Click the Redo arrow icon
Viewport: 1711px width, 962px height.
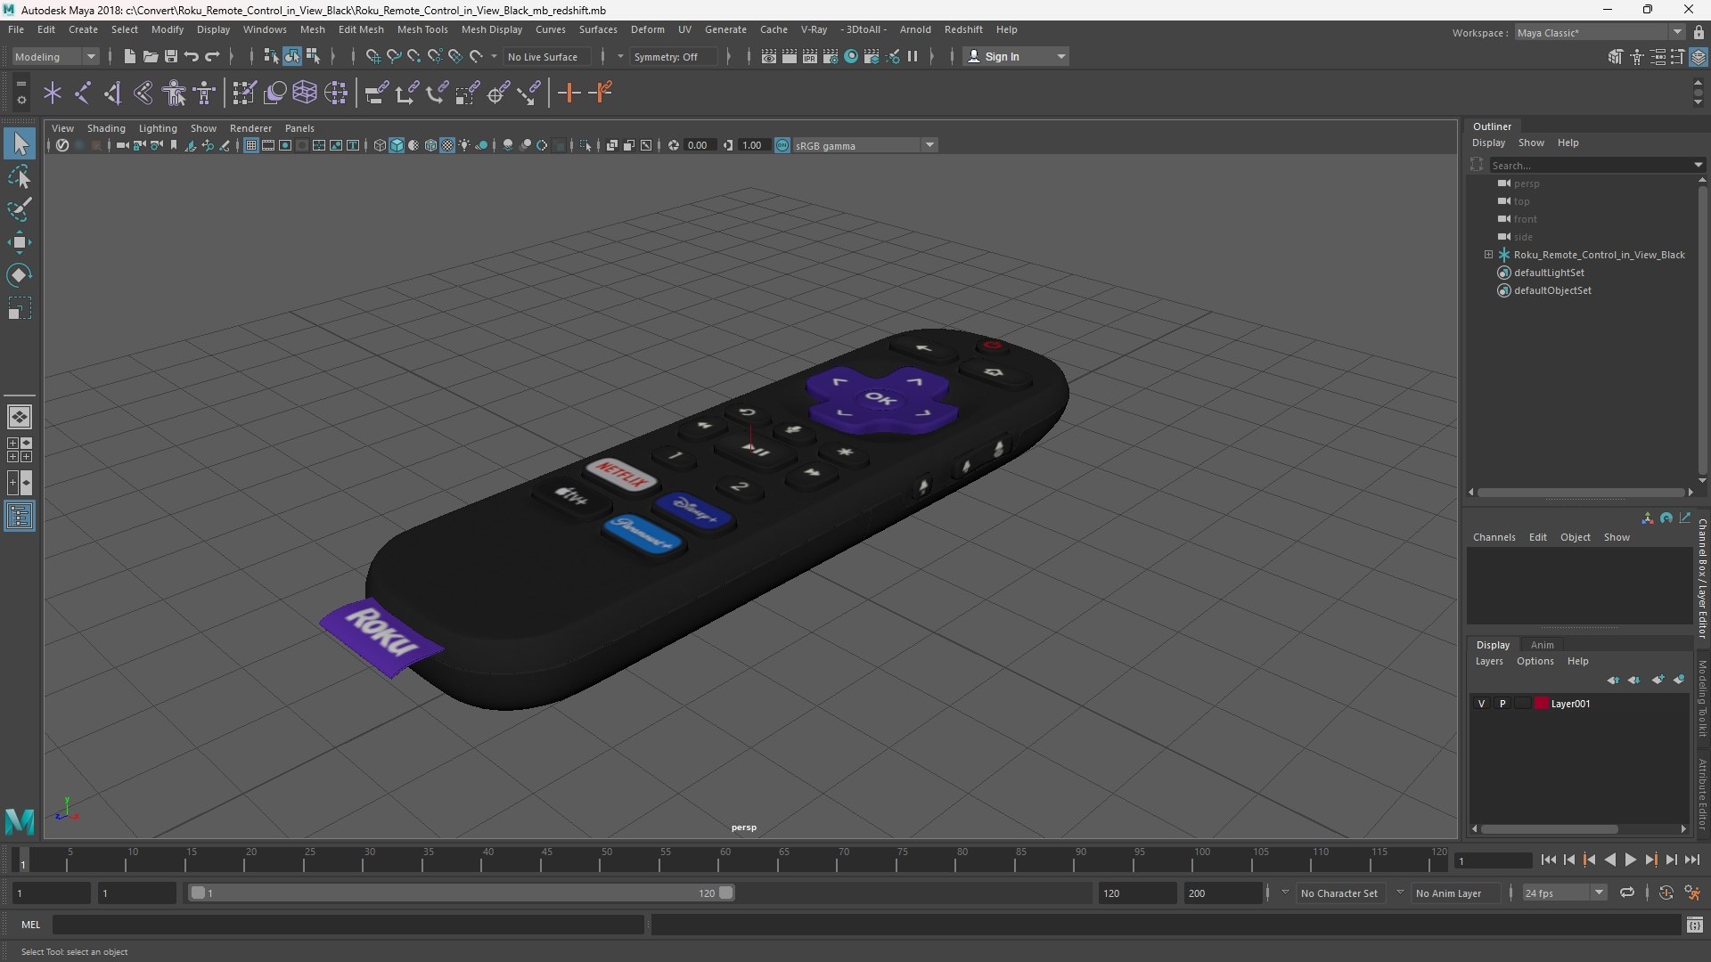(212, 56)
